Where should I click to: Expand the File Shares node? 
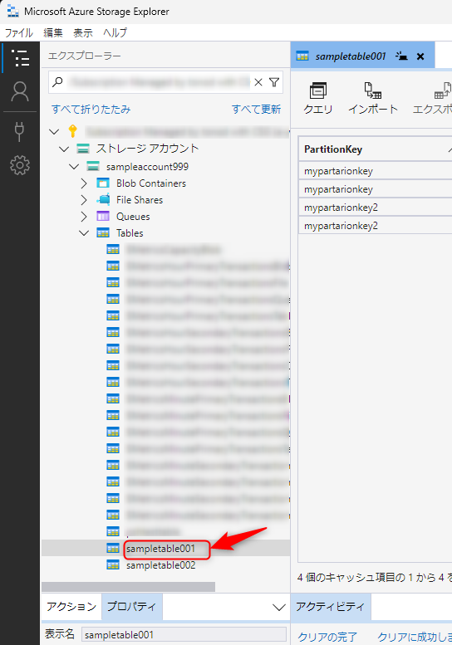[84, 200]
